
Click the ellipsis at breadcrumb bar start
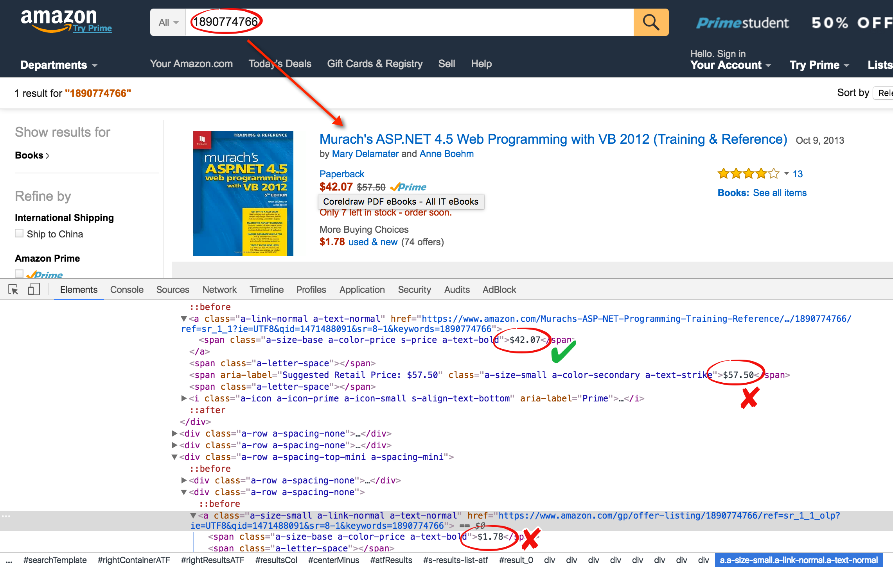(x=9, y=560)
